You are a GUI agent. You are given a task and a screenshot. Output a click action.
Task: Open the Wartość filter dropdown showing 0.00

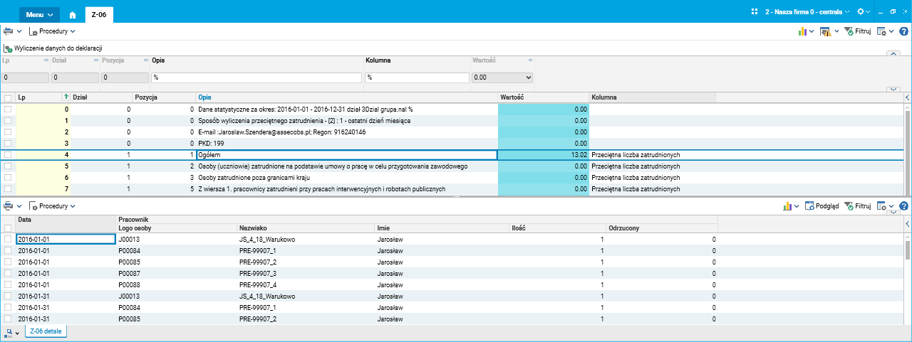coord(502,77)
